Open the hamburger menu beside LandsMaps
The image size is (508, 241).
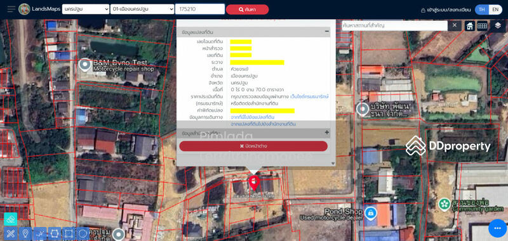click(11, 9)
